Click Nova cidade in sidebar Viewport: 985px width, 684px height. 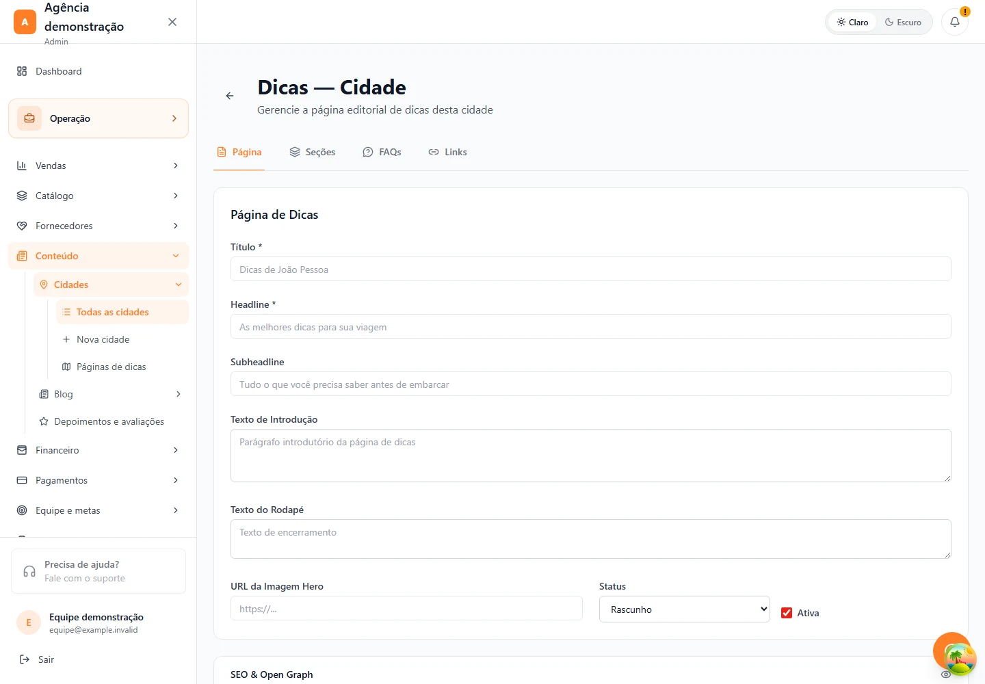coord(122,339)
